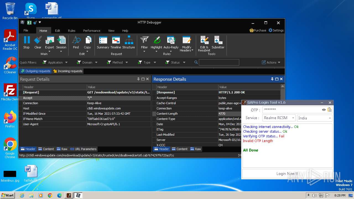Switch to the Edit ribbon tab

click(x=58, y=31)
